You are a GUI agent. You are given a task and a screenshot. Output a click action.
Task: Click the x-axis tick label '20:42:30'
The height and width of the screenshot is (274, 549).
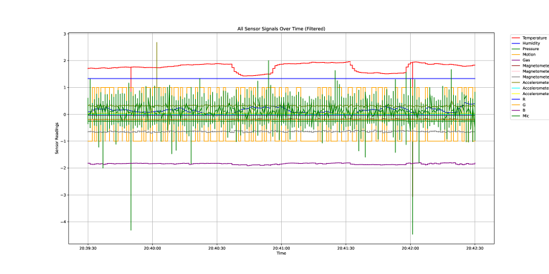coord(475,248)
